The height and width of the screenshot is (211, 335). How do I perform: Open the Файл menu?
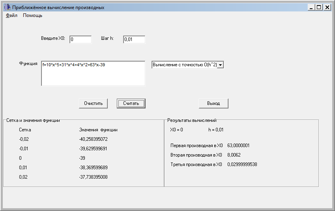tap(11, 15)
